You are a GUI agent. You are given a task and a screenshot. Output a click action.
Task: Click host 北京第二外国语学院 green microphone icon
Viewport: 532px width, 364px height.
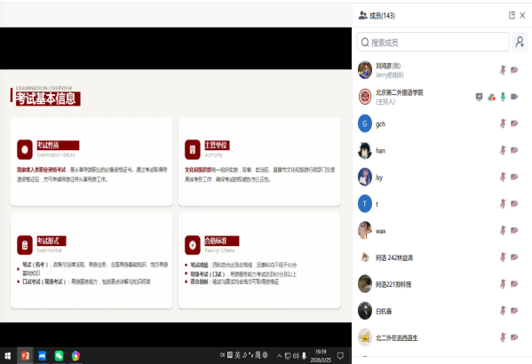tap(503, 97)
